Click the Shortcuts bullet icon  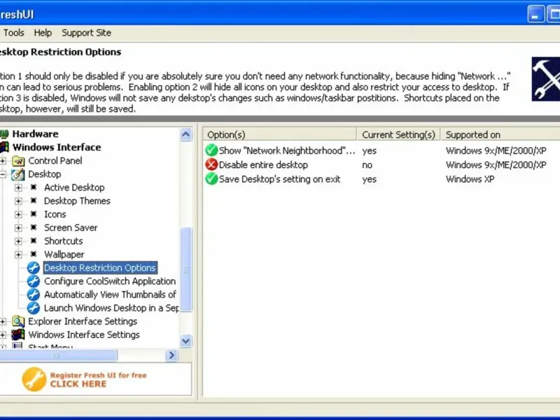click(34, 241)
